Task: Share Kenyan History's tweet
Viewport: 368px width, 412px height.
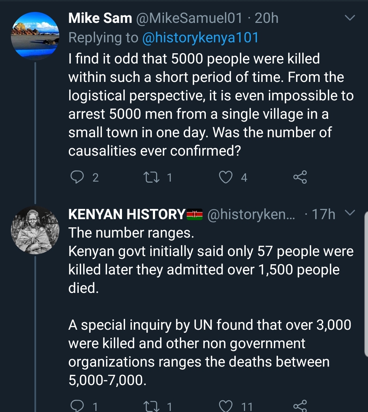Action: pyautogui.click(x=300, y=406)
